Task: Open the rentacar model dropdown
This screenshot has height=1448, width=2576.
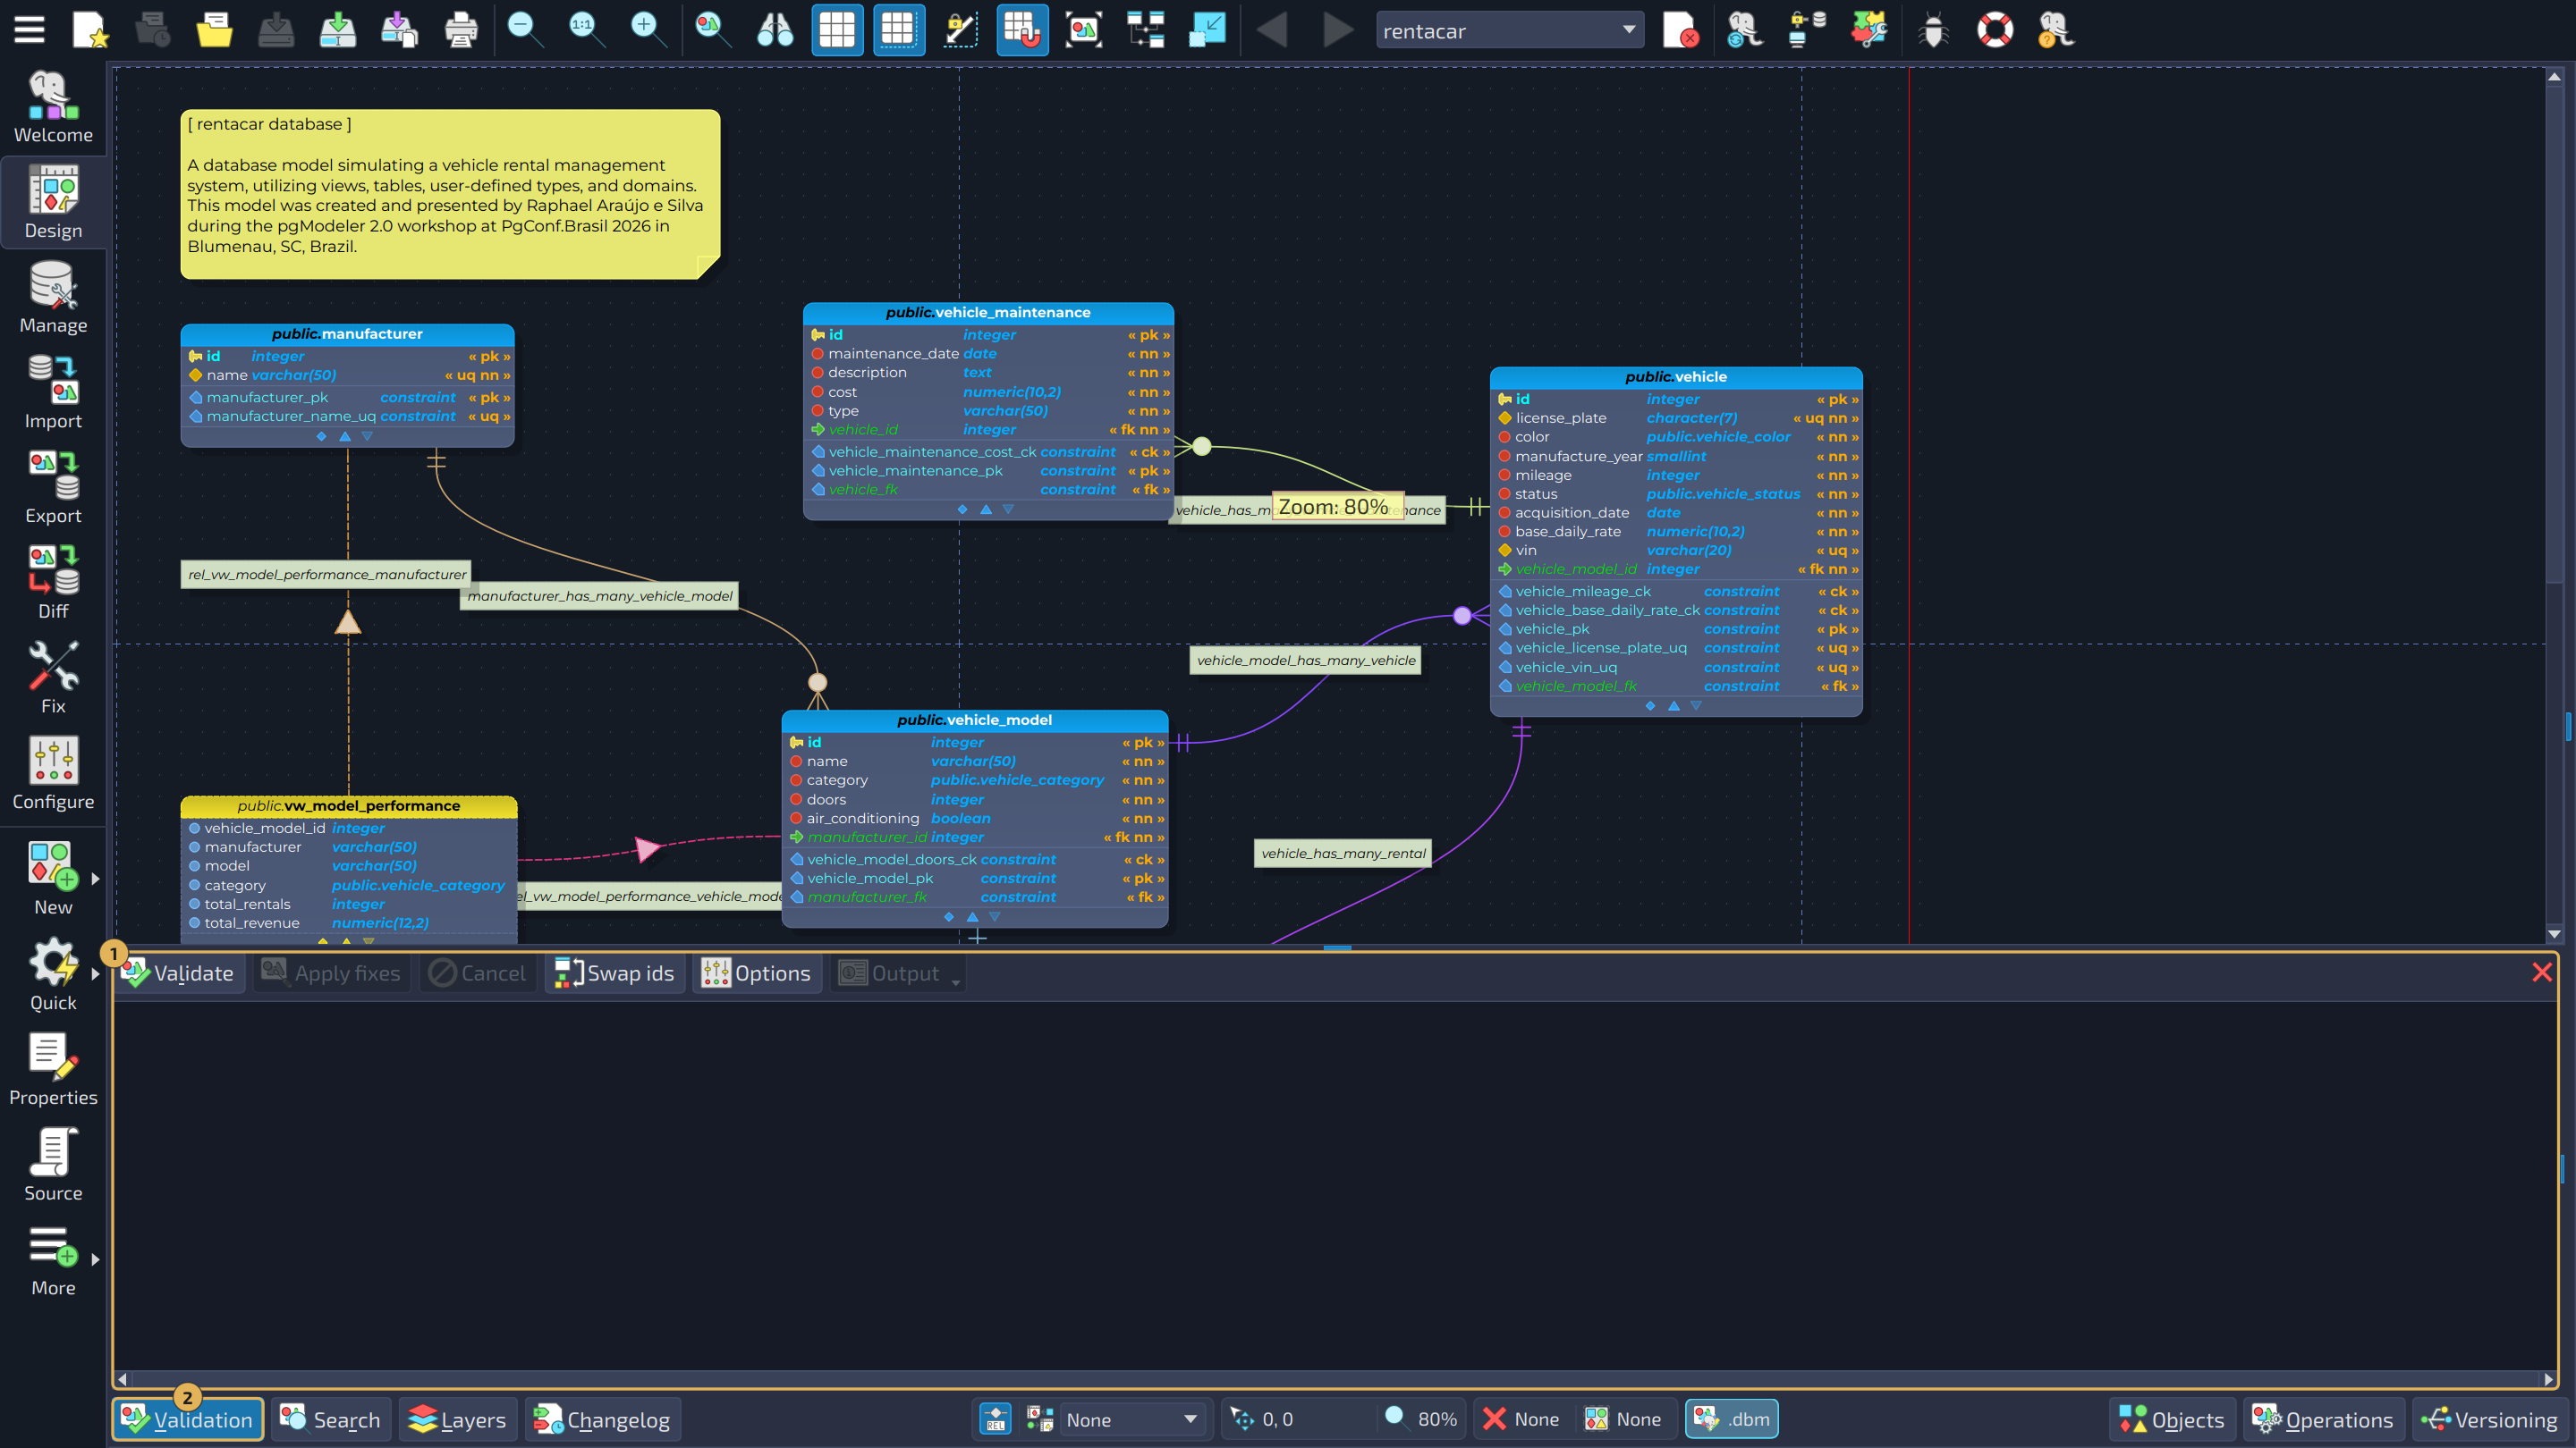Action: coord(1509,31)
